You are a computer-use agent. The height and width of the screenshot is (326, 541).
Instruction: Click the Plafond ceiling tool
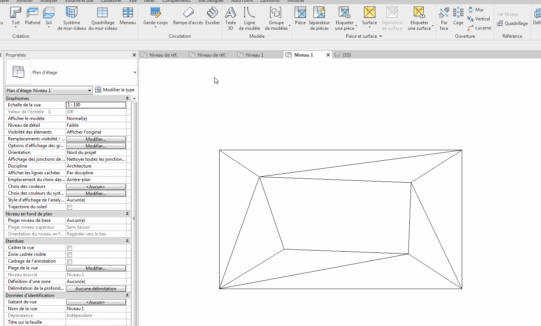(32, 16)
